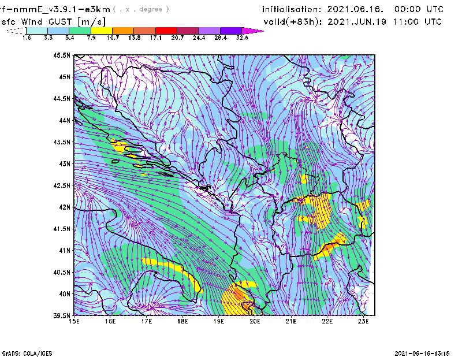Click the '32.6' colorbar value label
This screenshot has height=357, width=462.
242,38
